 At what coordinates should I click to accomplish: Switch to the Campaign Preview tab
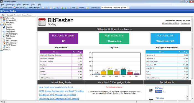coord(13,15)
